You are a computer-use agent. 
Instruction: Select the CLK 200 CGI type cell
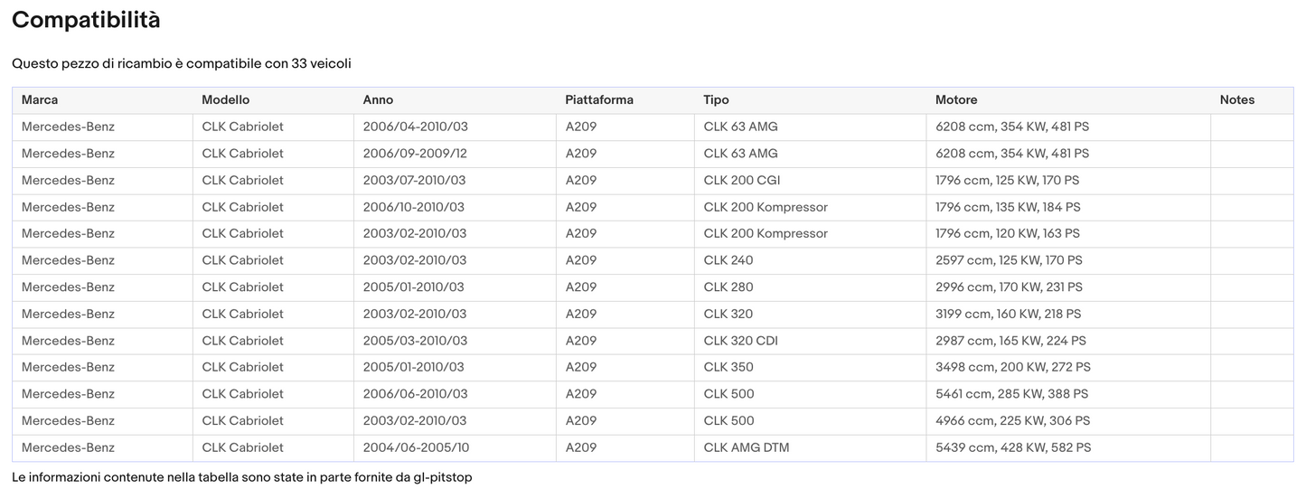coord(741,181)
